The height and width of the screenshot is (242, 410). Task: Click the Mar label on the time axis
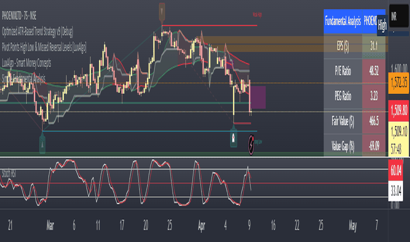tap(50, 225)
